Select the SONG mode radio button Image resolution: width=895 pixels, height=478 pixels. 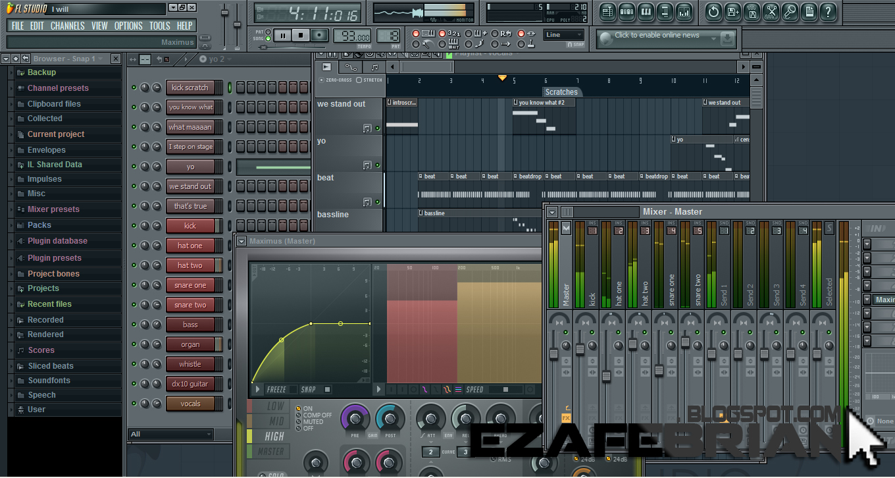(269, 39)
